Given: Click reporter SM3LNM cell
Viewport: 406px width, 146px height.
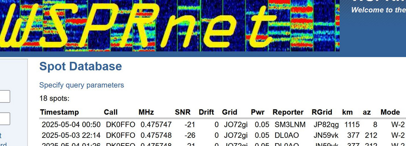Looking at the screenshot, I should 290,125.
